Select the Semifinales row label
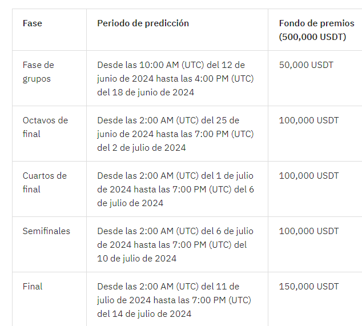 click(46, 231)
